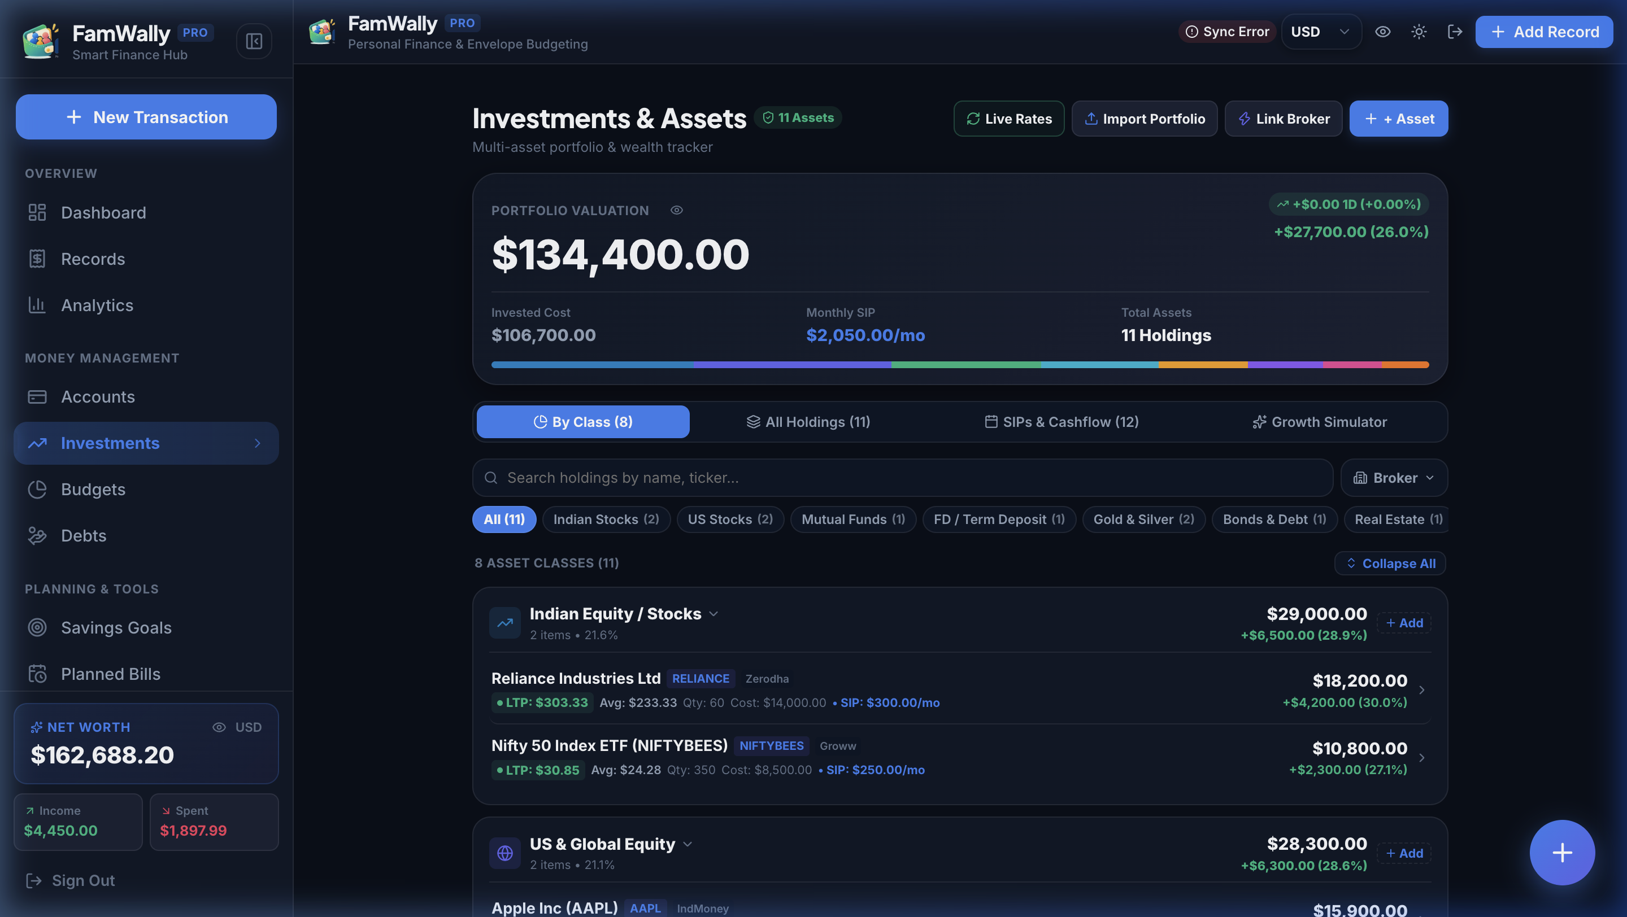Collapse sidebar with the panel icon
The width and height of the screenshot is (1627, 917).
point(254,41)
